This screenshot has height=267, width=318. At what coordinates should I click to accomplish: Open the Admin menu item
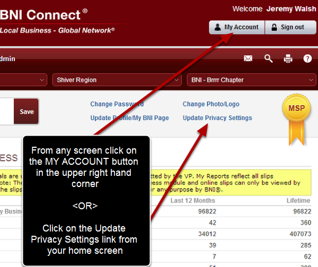[7, 59]
